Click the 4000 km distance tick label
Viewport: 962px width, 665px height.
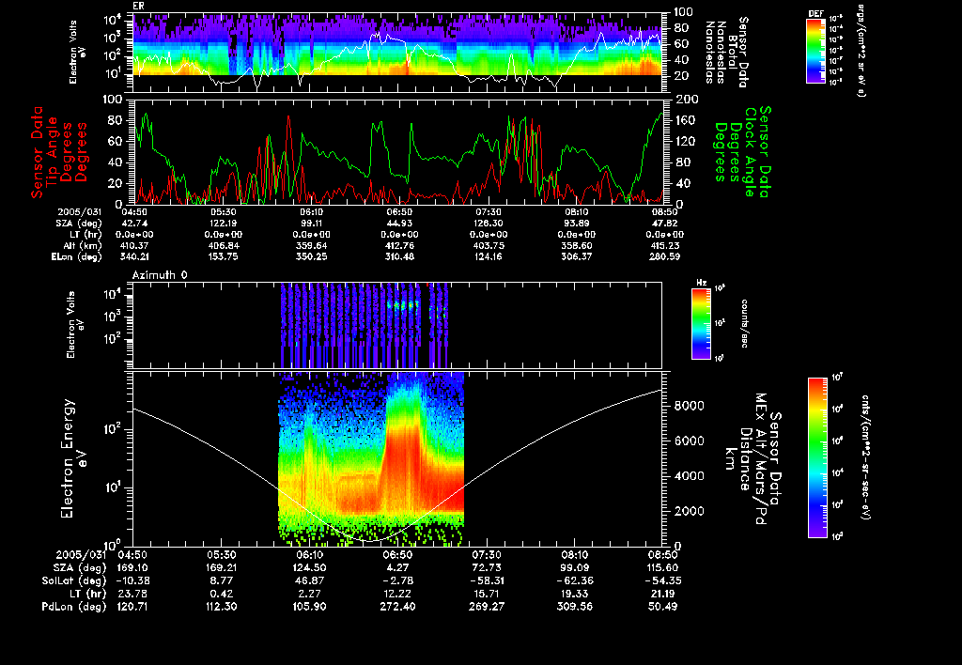pyautogui.click(x=689, y=476)
